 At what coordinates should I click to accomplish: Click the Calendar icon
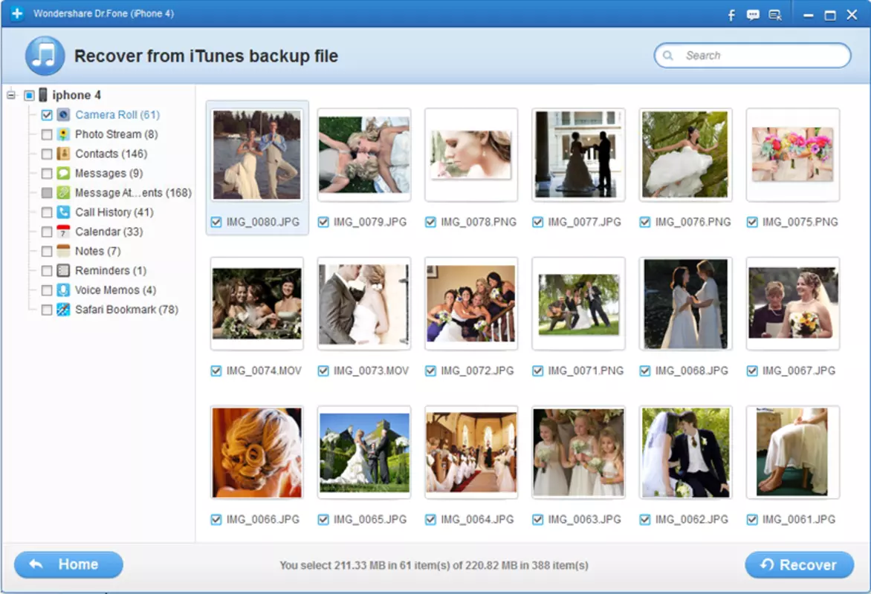(64, 232)
